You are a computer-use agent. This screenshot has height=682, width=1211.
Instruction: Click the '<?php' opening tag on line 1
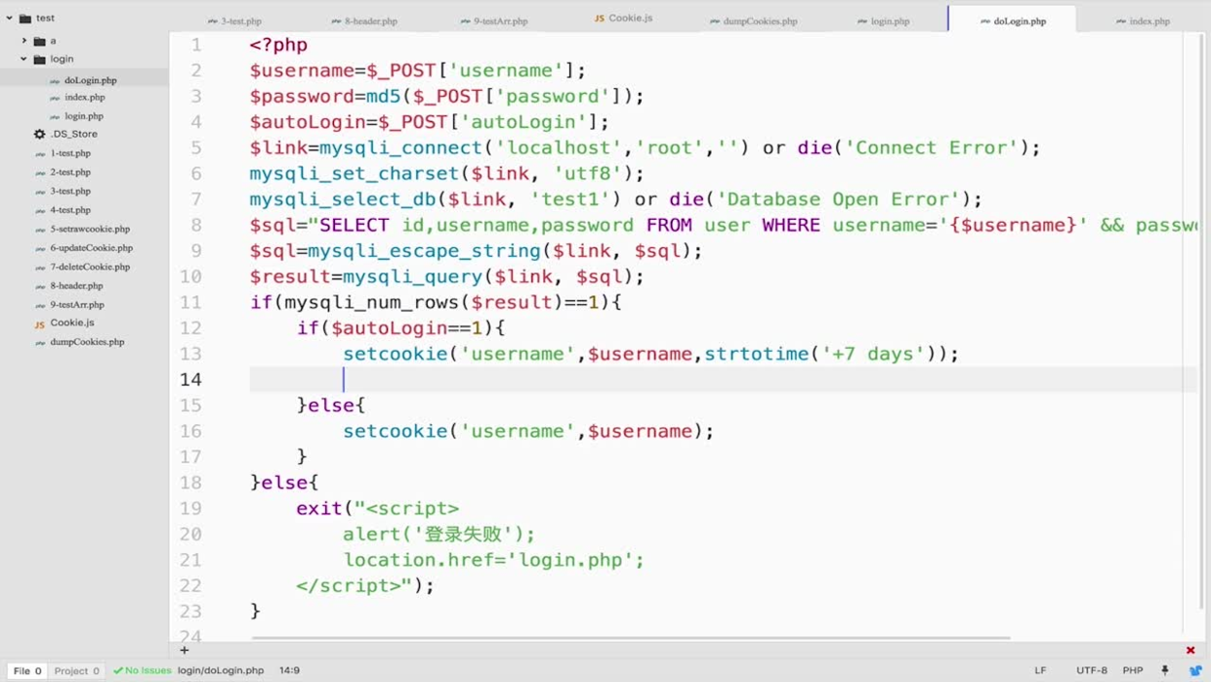coord(278,45)
